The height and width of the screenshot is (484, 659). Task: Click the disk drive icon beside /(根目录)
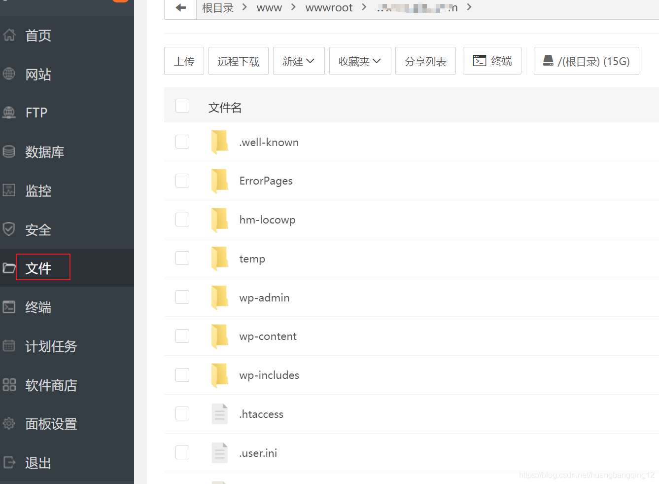point(548,61)
